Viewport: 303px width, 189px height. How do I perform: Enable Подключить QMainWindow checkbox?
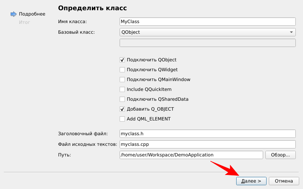[122, 80]
